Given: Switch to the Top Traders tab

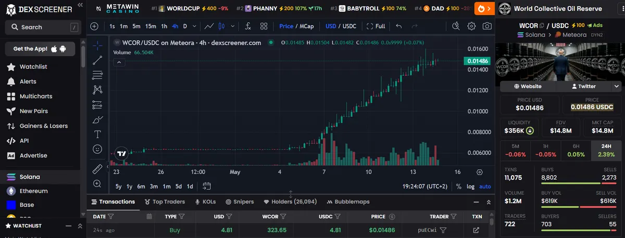Looking at the screenshot, I should coord(165,202).
